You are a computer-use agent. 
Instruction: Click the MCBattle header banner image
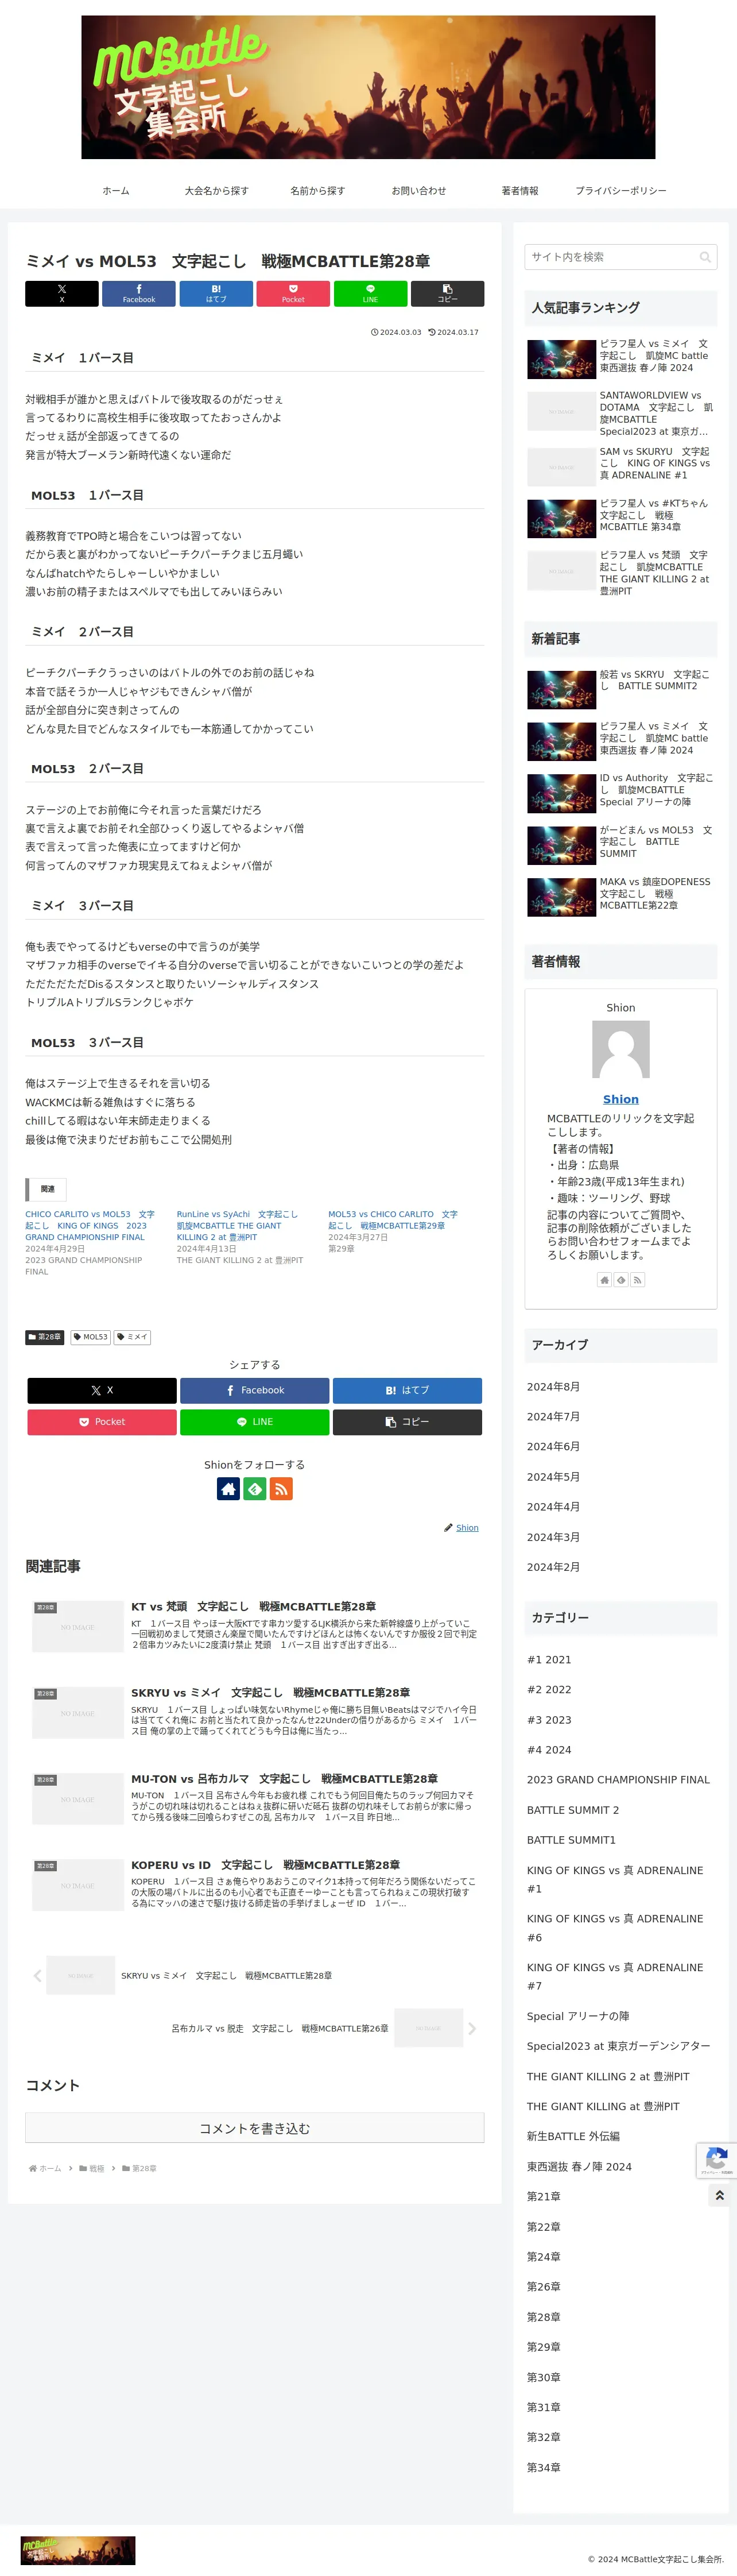coord(368,87)
